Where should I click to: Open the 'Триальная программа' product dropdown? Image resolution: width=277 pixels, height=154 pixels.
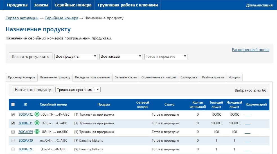(78, 90)
